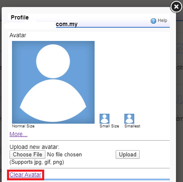The image size is (183, 182).
Task: Click the No file chosen text
Action: click(x=64, y=155)
